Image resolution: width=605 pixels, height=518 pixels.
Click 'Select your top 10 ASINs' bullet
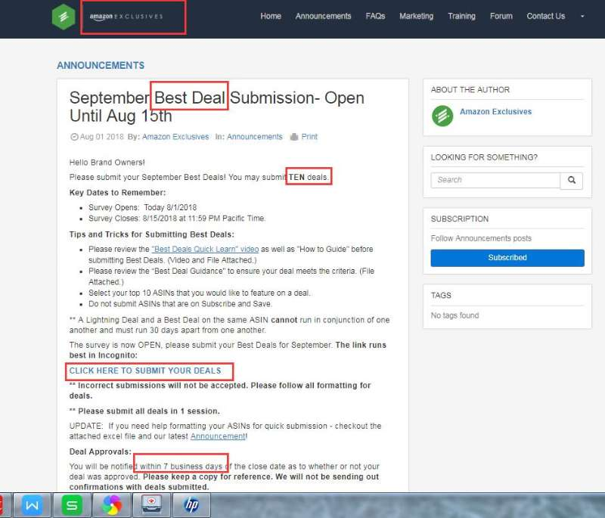tap(200, 293)
